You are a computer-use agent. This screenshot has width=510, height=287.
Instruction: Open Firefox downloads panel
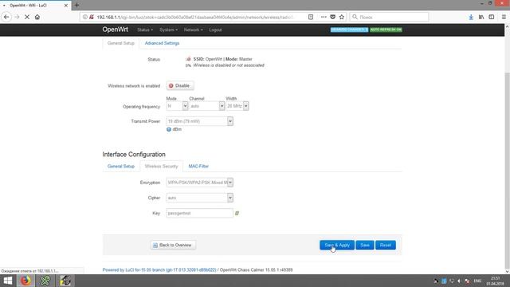tap(471, 17)
